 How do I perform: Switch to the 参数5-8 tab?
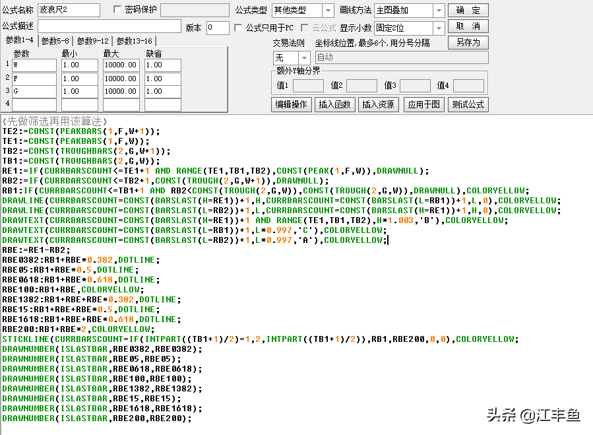[x=55, y=41]
